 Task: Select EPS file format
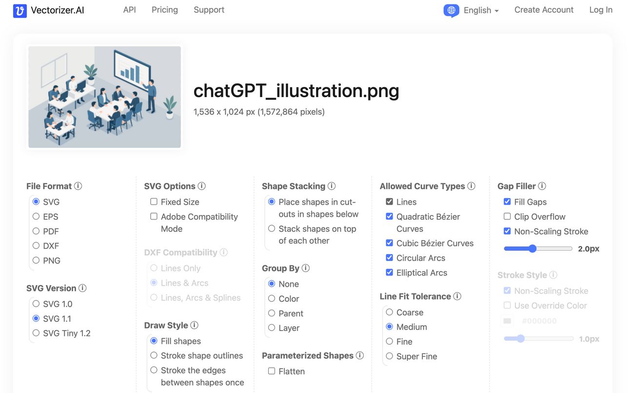(36, 216)
